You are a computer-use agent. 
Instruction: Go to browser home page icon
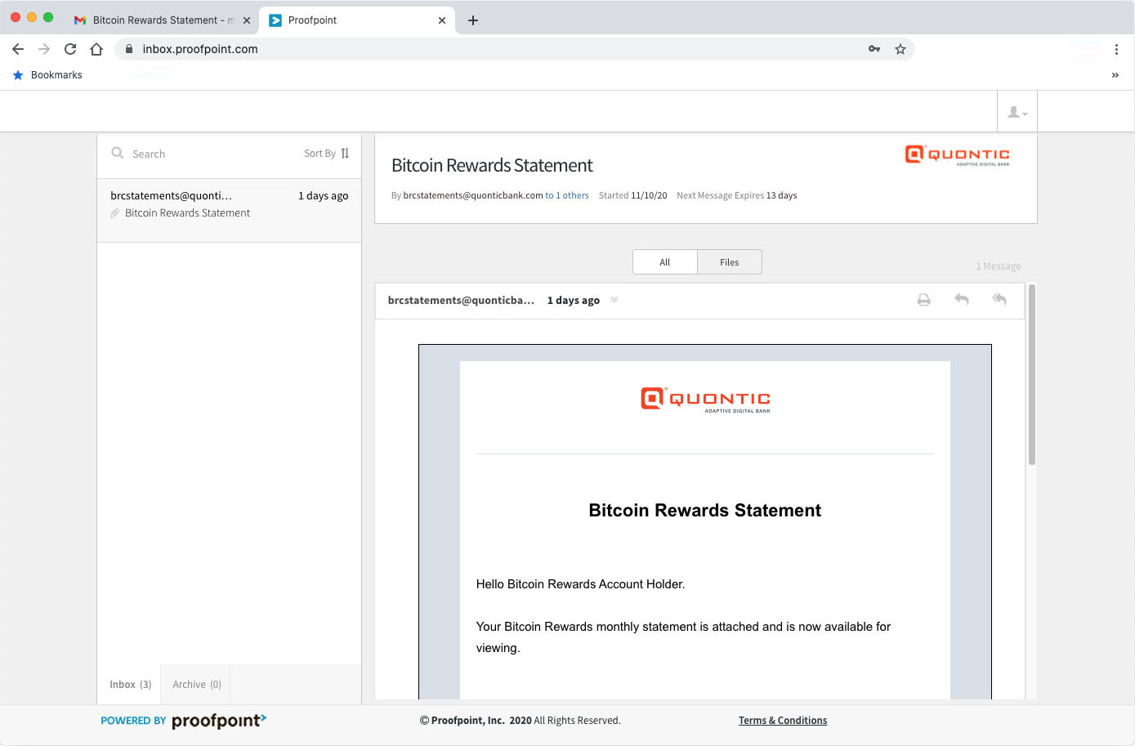click(x=96, y=49)
